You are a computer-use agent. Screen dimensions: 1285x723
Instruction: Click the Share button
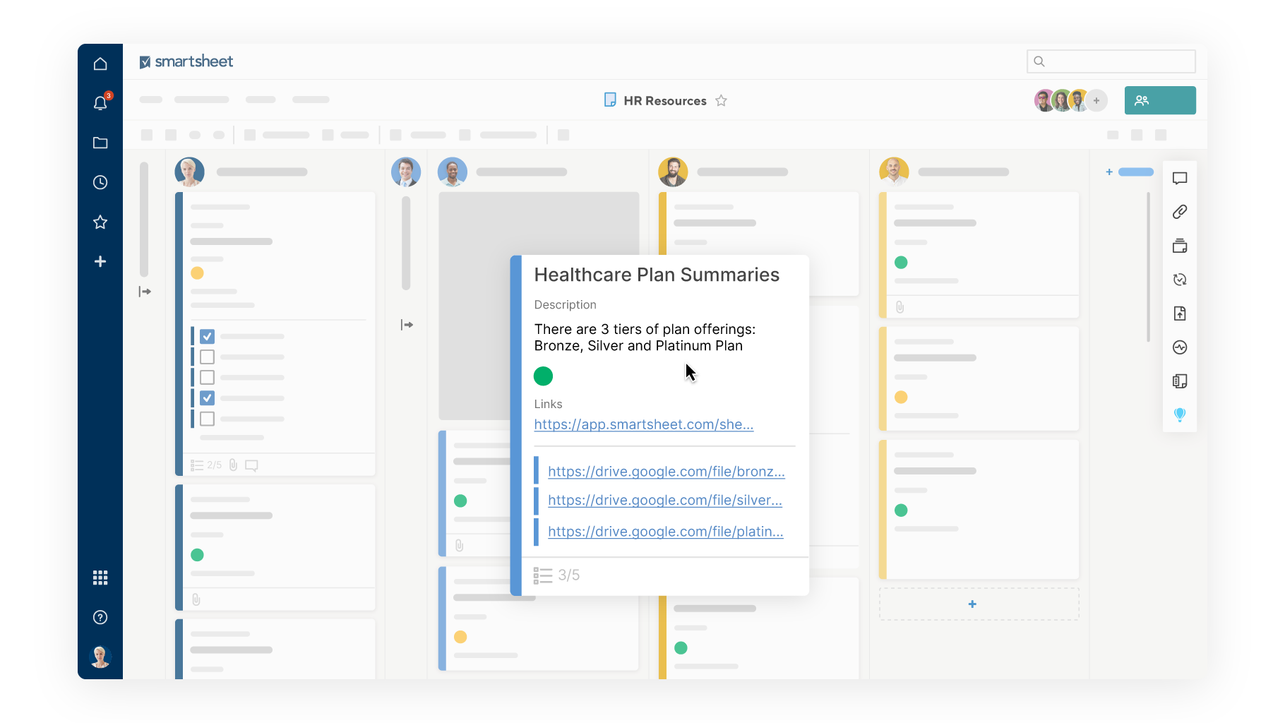(1159, 100)
